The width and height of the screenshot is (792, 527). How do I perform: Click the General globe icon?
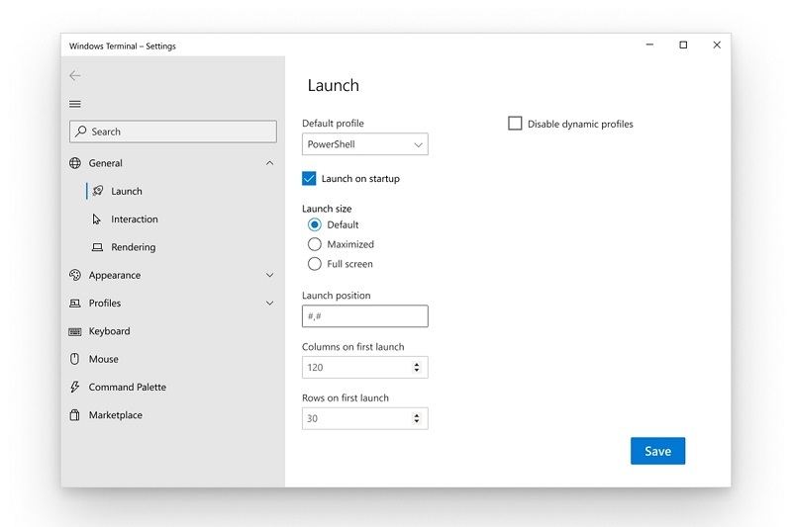(75, 163)
